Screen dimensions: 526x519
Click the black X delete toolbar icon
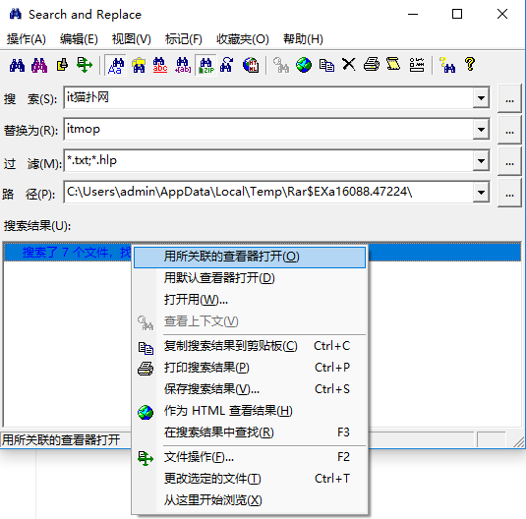[x=349, y=64]
